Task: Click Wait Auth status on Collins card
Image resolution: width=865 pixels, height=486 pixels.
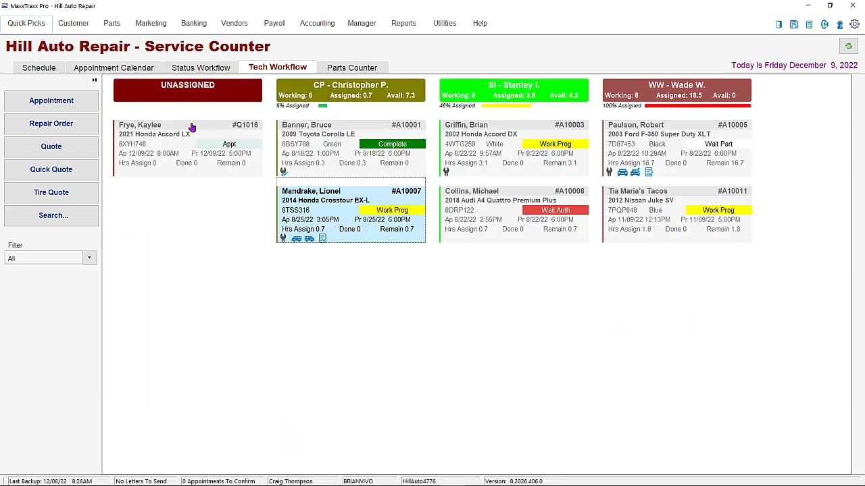Action: coord(555,210)
